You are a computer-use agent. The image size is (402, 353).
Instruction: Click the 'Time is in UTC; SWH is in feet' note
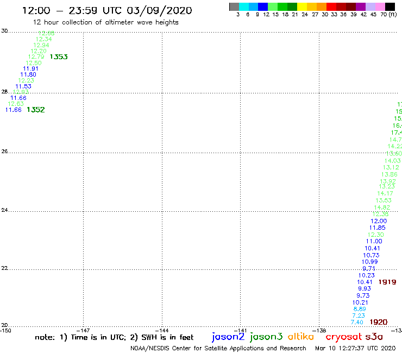(114, 337)
